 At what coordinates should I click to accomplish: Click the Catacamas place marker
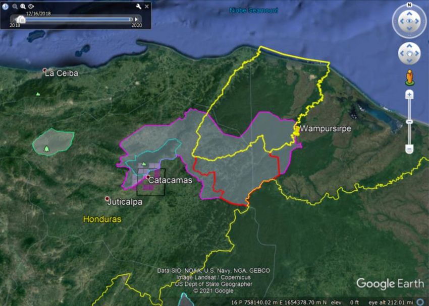tap(147, 177)
